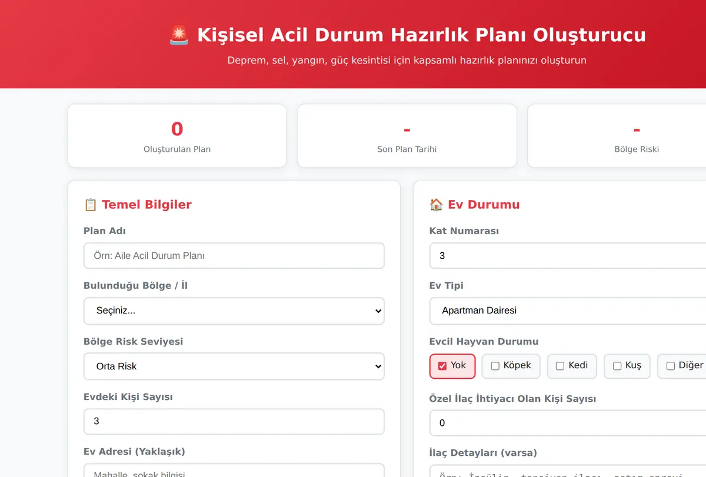The height and width of the screenshot is (477, 706).
Task: Click the Evcil Hayvan Durumu label
Action: pos(484,342)
